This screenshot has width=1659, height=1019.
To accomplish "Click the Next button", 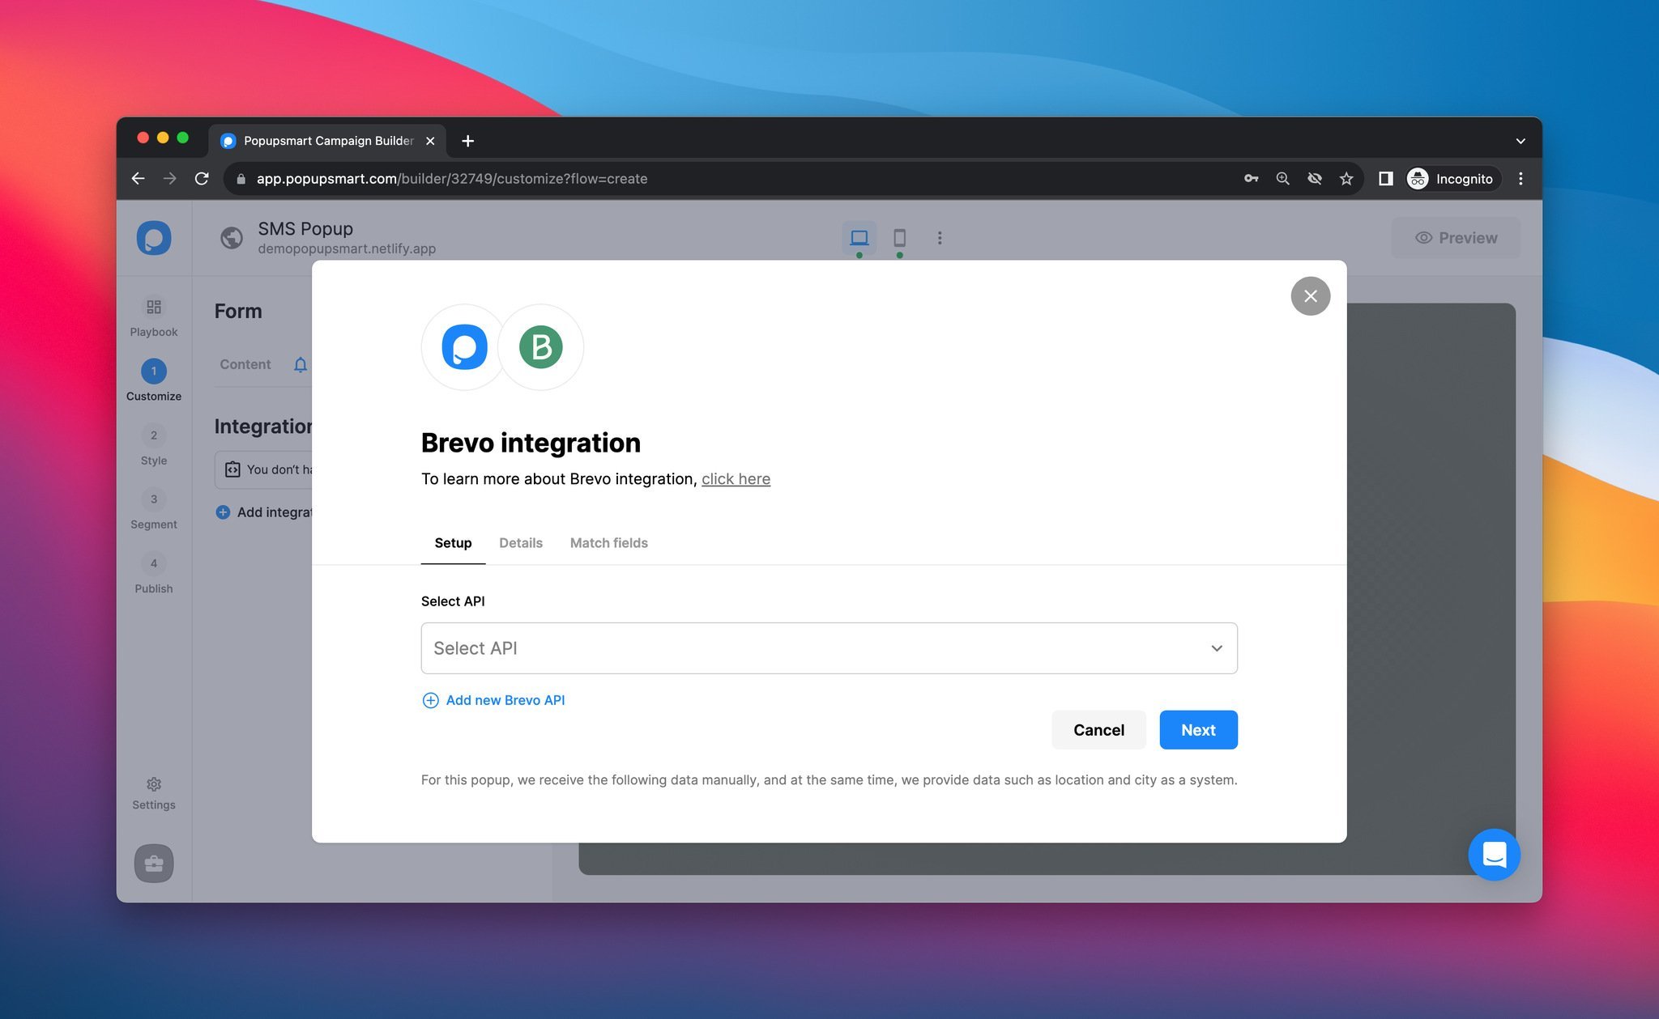I will [1198, 729].
